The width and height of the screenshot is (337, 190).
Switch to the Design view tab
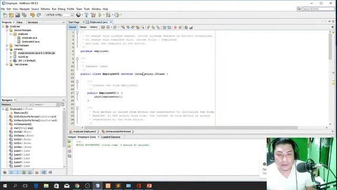click(83, 27)
